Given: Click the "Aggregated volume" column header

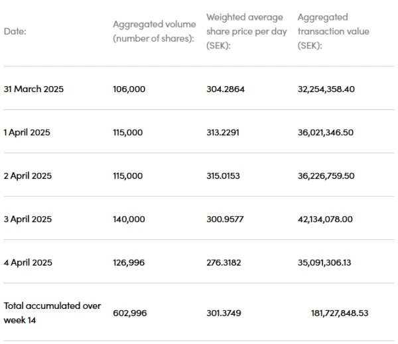Looking at the screenshot, I should [x=154, y=31].
